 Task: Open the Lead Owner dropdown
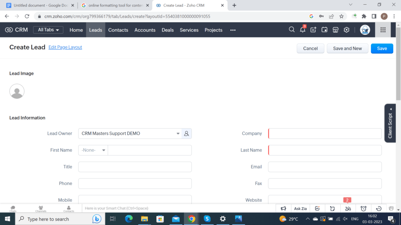(177, 133)
